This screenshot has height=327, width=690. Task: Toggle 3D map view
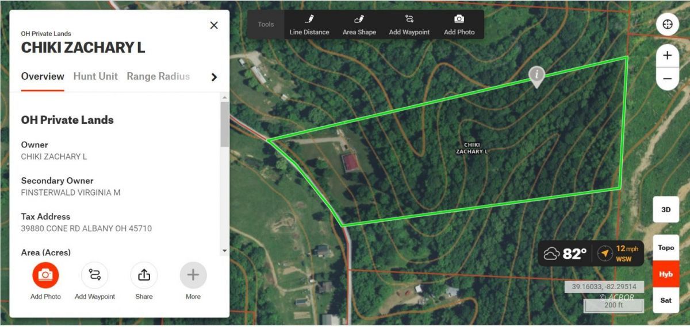coord(666,209)
